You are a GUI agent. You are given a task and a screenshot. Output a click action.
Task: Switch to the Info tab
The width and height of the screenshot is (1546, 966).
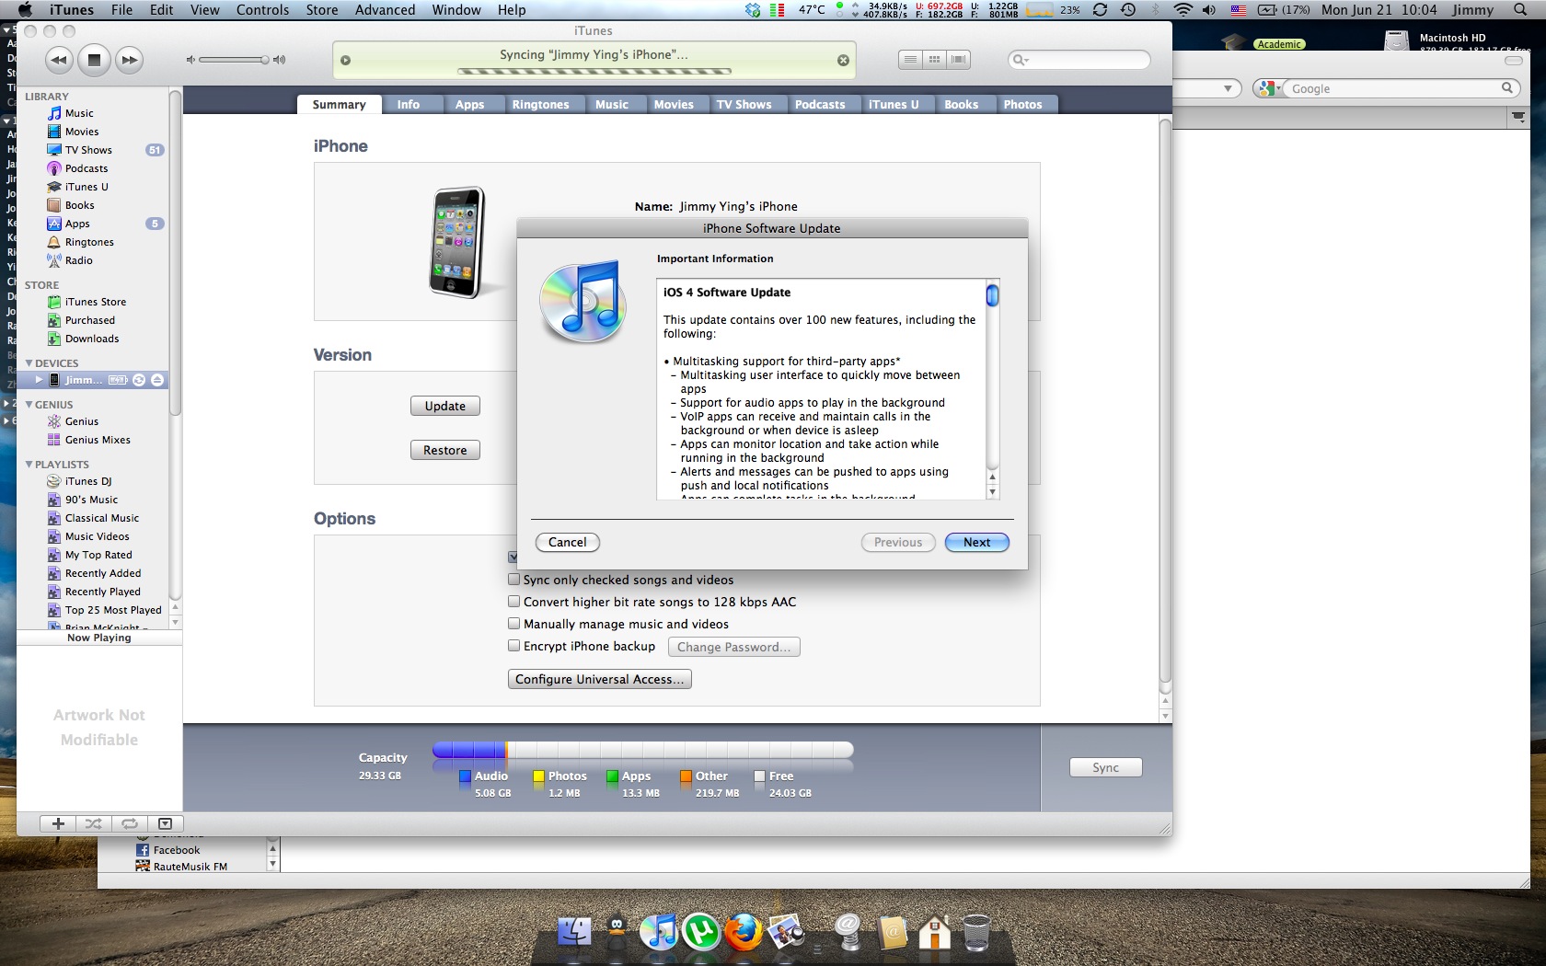[409, 105]
